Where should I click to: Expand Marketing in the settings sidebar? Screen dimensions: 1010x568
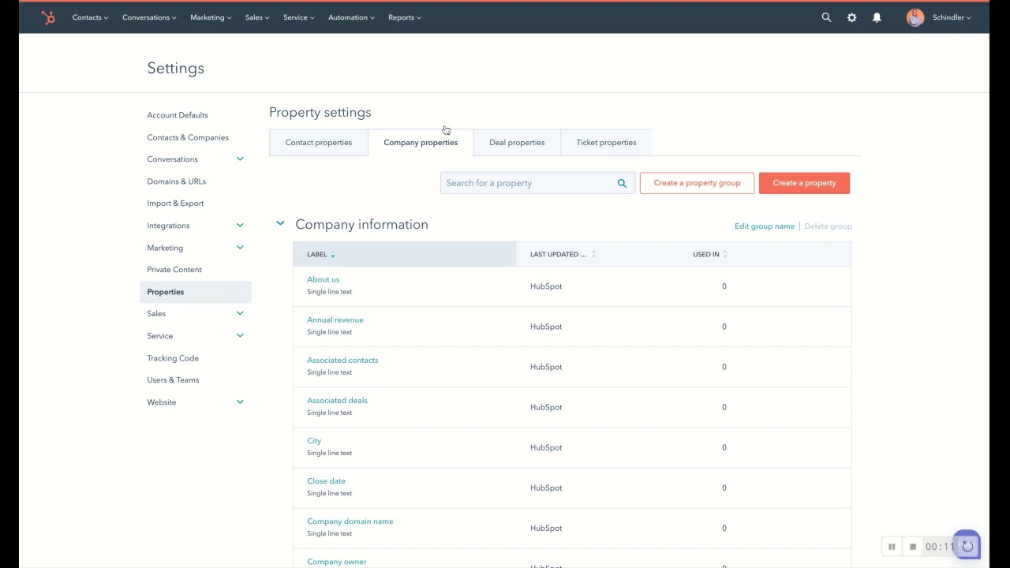pos(240,248)
